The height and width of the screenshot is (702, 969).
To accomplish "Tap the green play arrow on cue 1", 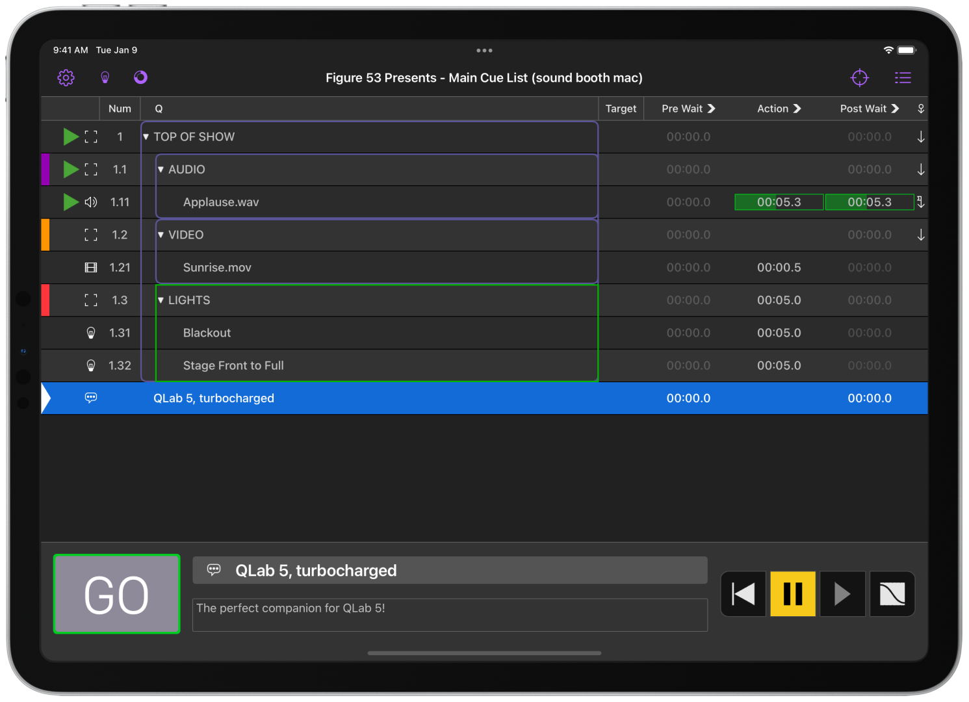I will click(71, 136).
